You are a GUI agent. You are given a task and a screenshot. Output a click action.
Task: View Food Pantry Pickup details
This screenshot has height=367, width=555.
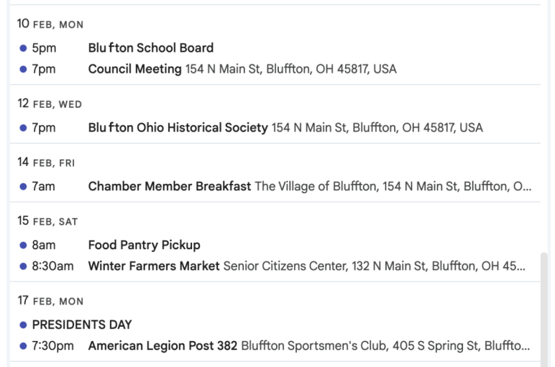(x=144, y=245)
